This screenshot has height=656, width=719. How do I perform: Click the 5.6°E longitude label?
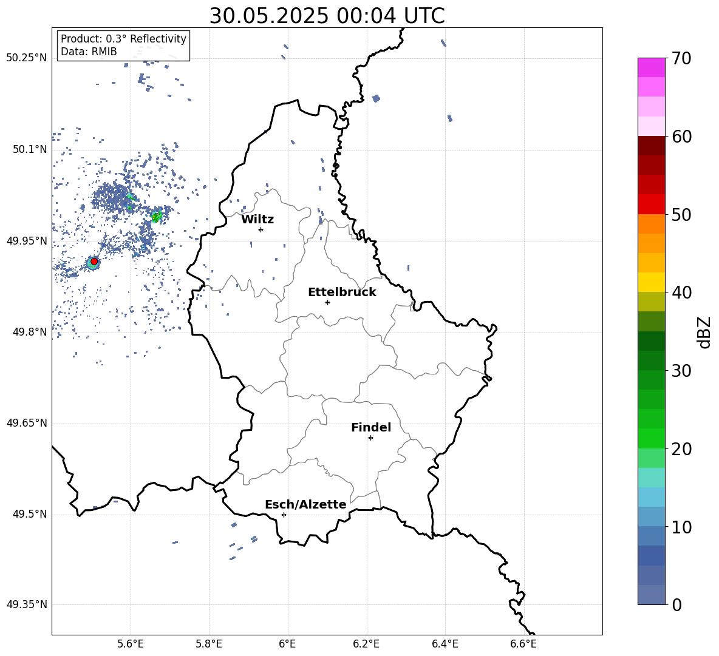131,644
